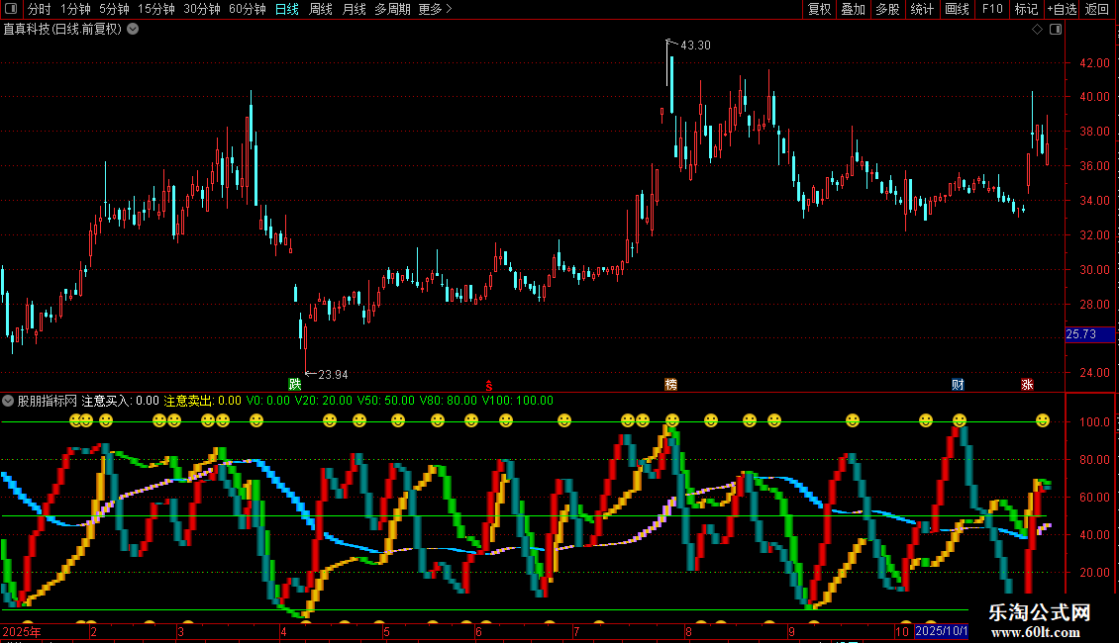Click the 30.00 price axis label
This screenshot has height=643, width=1119.
(x=1094, y=270)
